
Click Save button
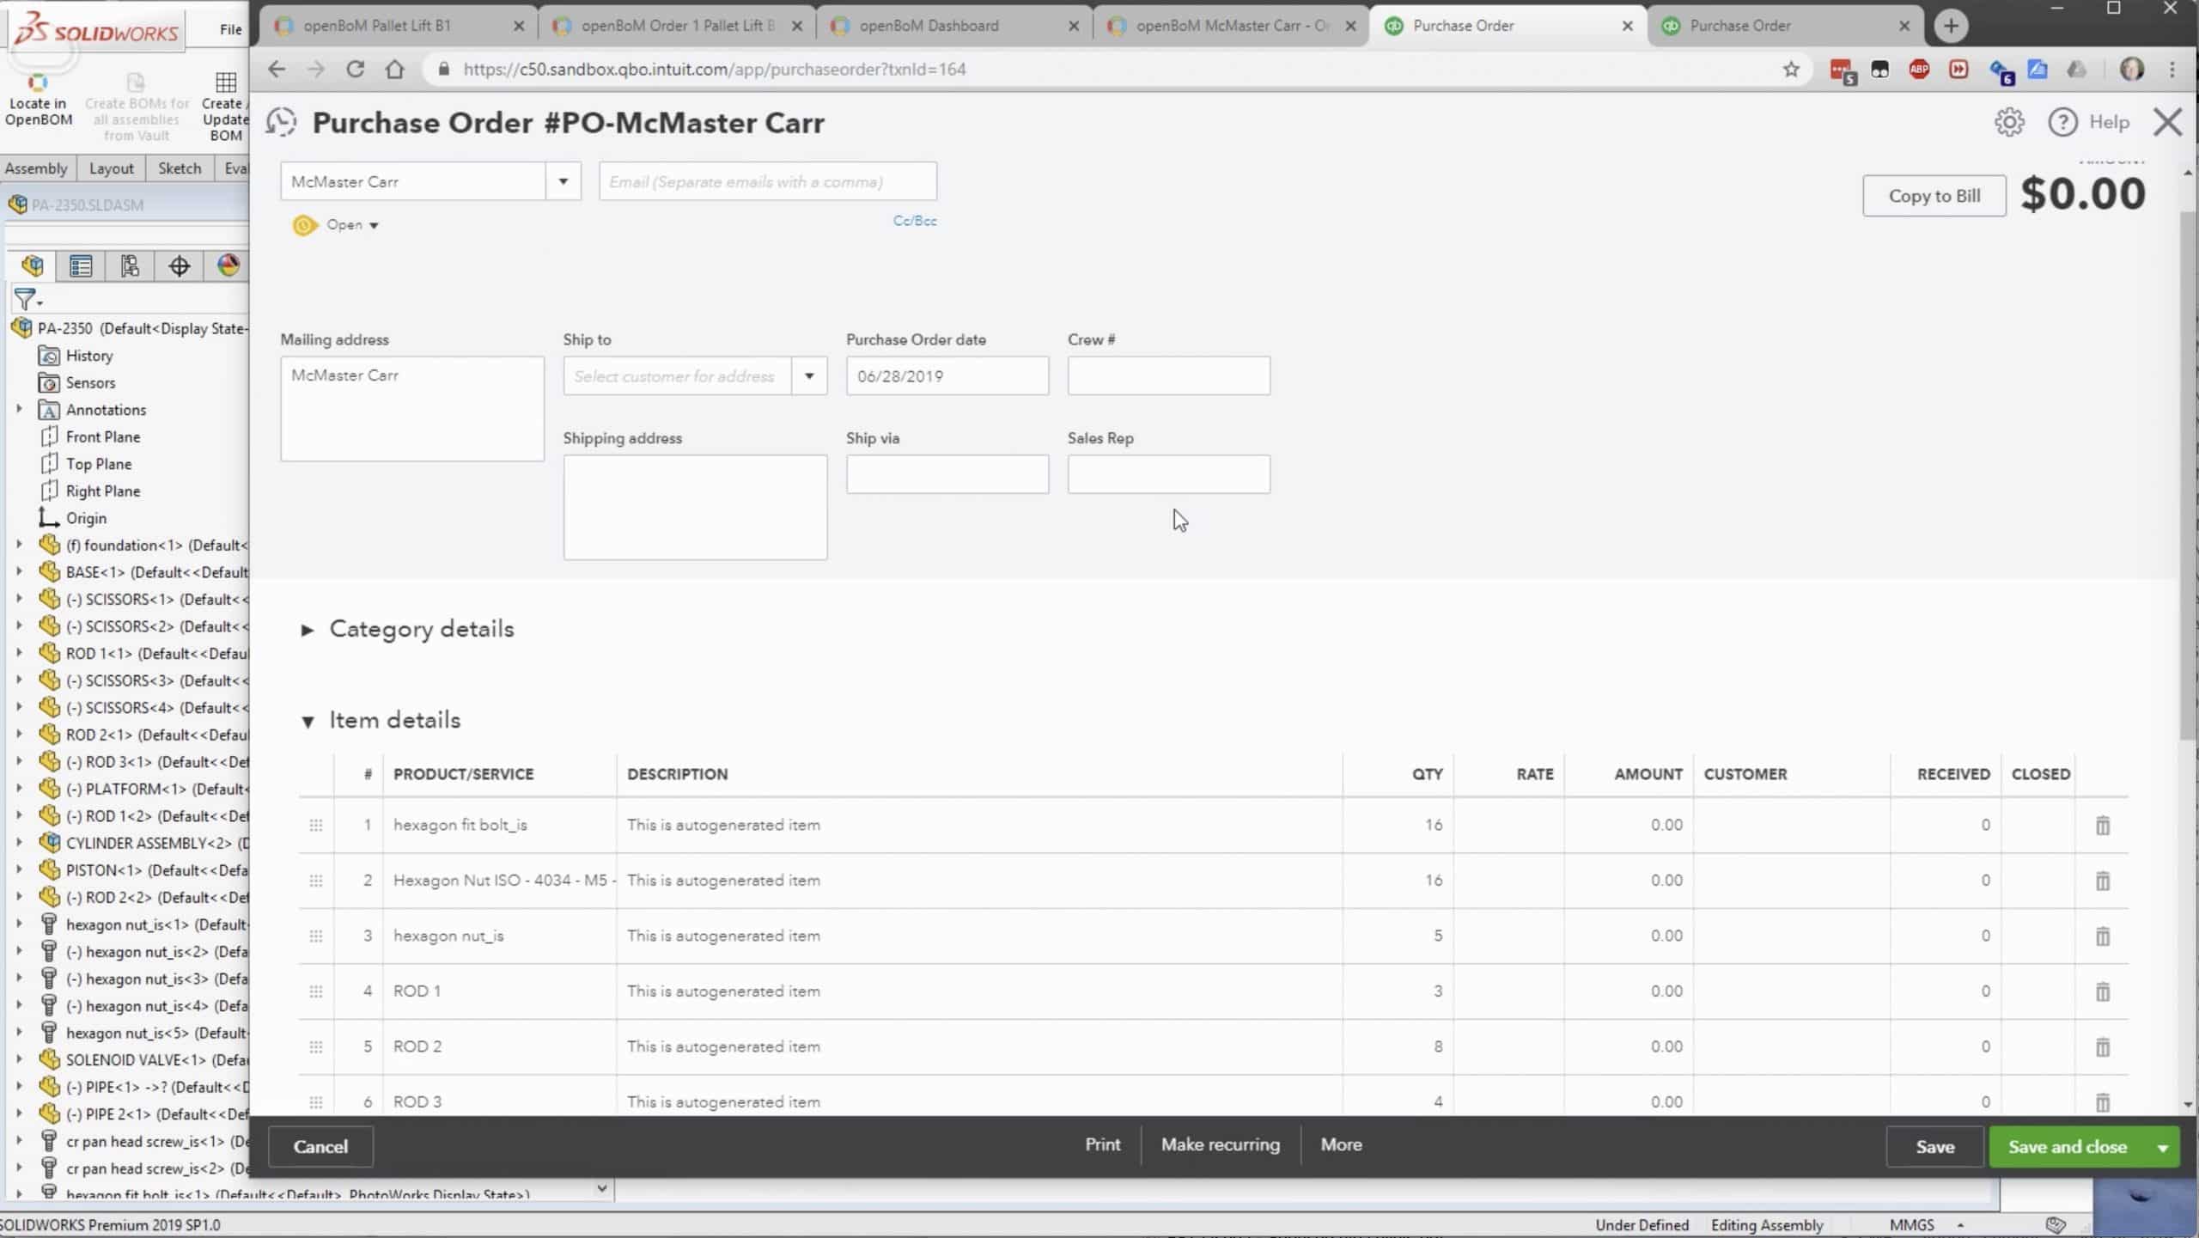click(1934, 1148)
